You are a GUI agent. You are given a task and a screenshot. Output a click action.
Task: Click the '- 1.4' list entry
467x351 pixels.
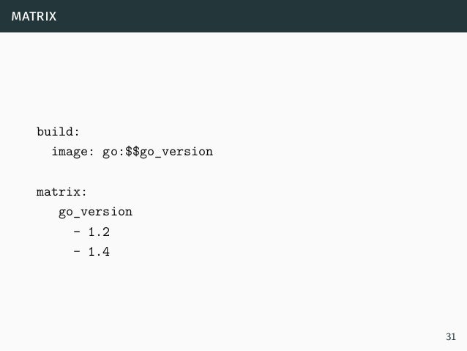tap(91, 251)
